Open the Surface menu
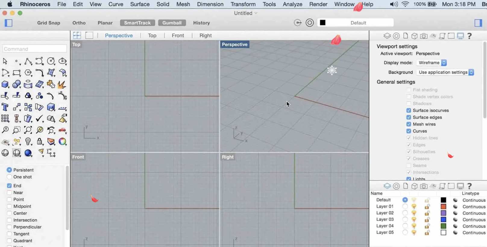The width and height of the screenshot is (487, 247). [x=140, y=4]
